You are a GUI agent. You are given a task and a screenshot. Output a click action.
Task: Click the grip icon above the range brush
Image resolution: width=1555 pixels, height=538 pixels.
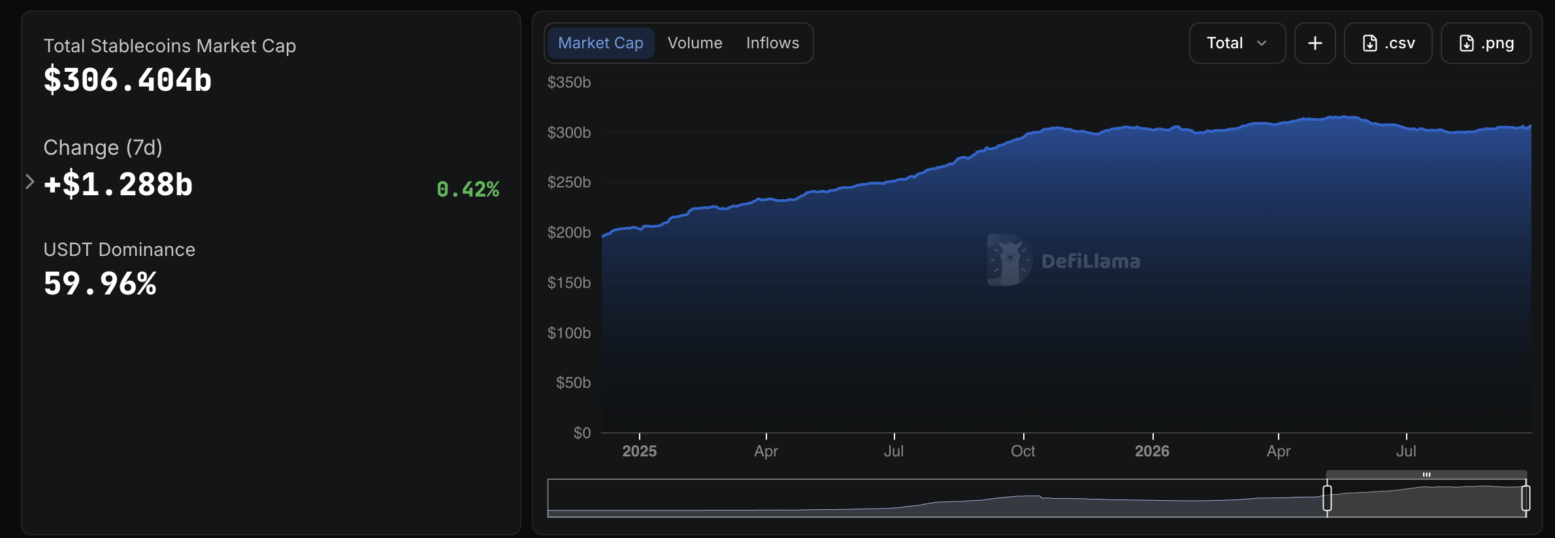[x=1426, y=475]
